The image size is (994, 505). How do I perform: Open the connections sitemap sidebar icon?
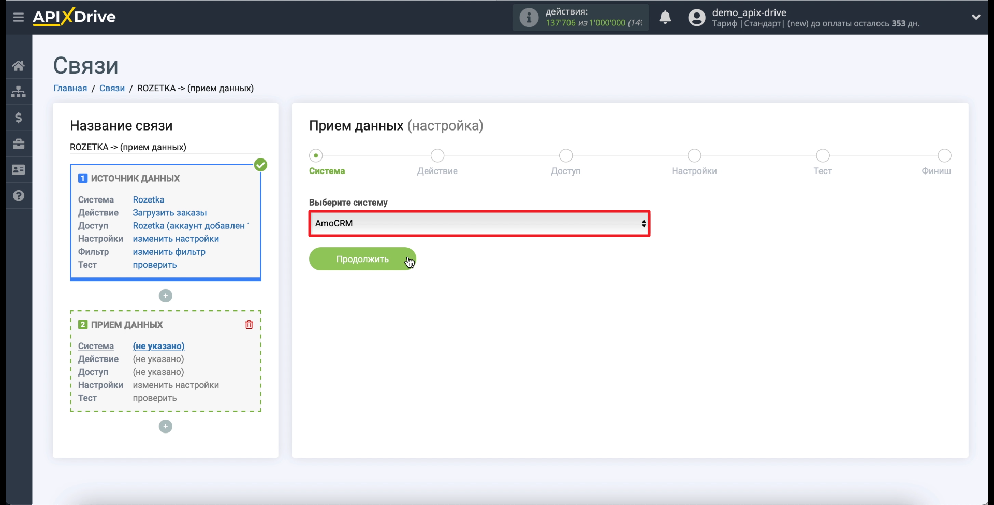(19, 92)
